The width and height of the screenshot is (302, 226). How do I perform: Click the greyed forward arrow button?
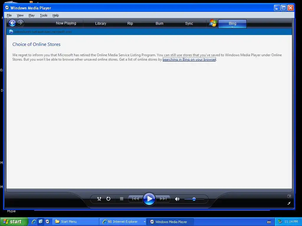(x=20, y=23)
